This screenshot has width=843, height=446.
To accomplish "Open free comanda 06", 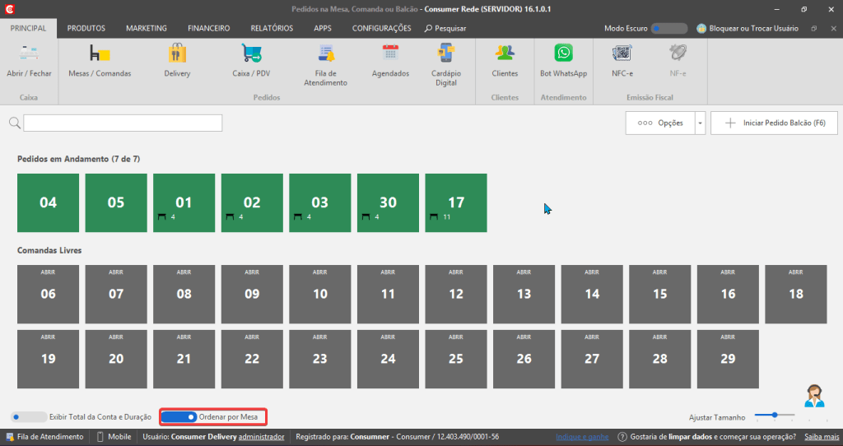I will [48, 294].
